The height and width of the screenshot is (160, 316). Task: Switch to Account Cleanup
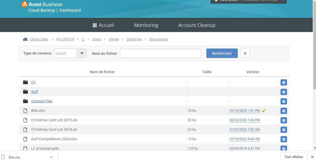click(x=197, y=25)
